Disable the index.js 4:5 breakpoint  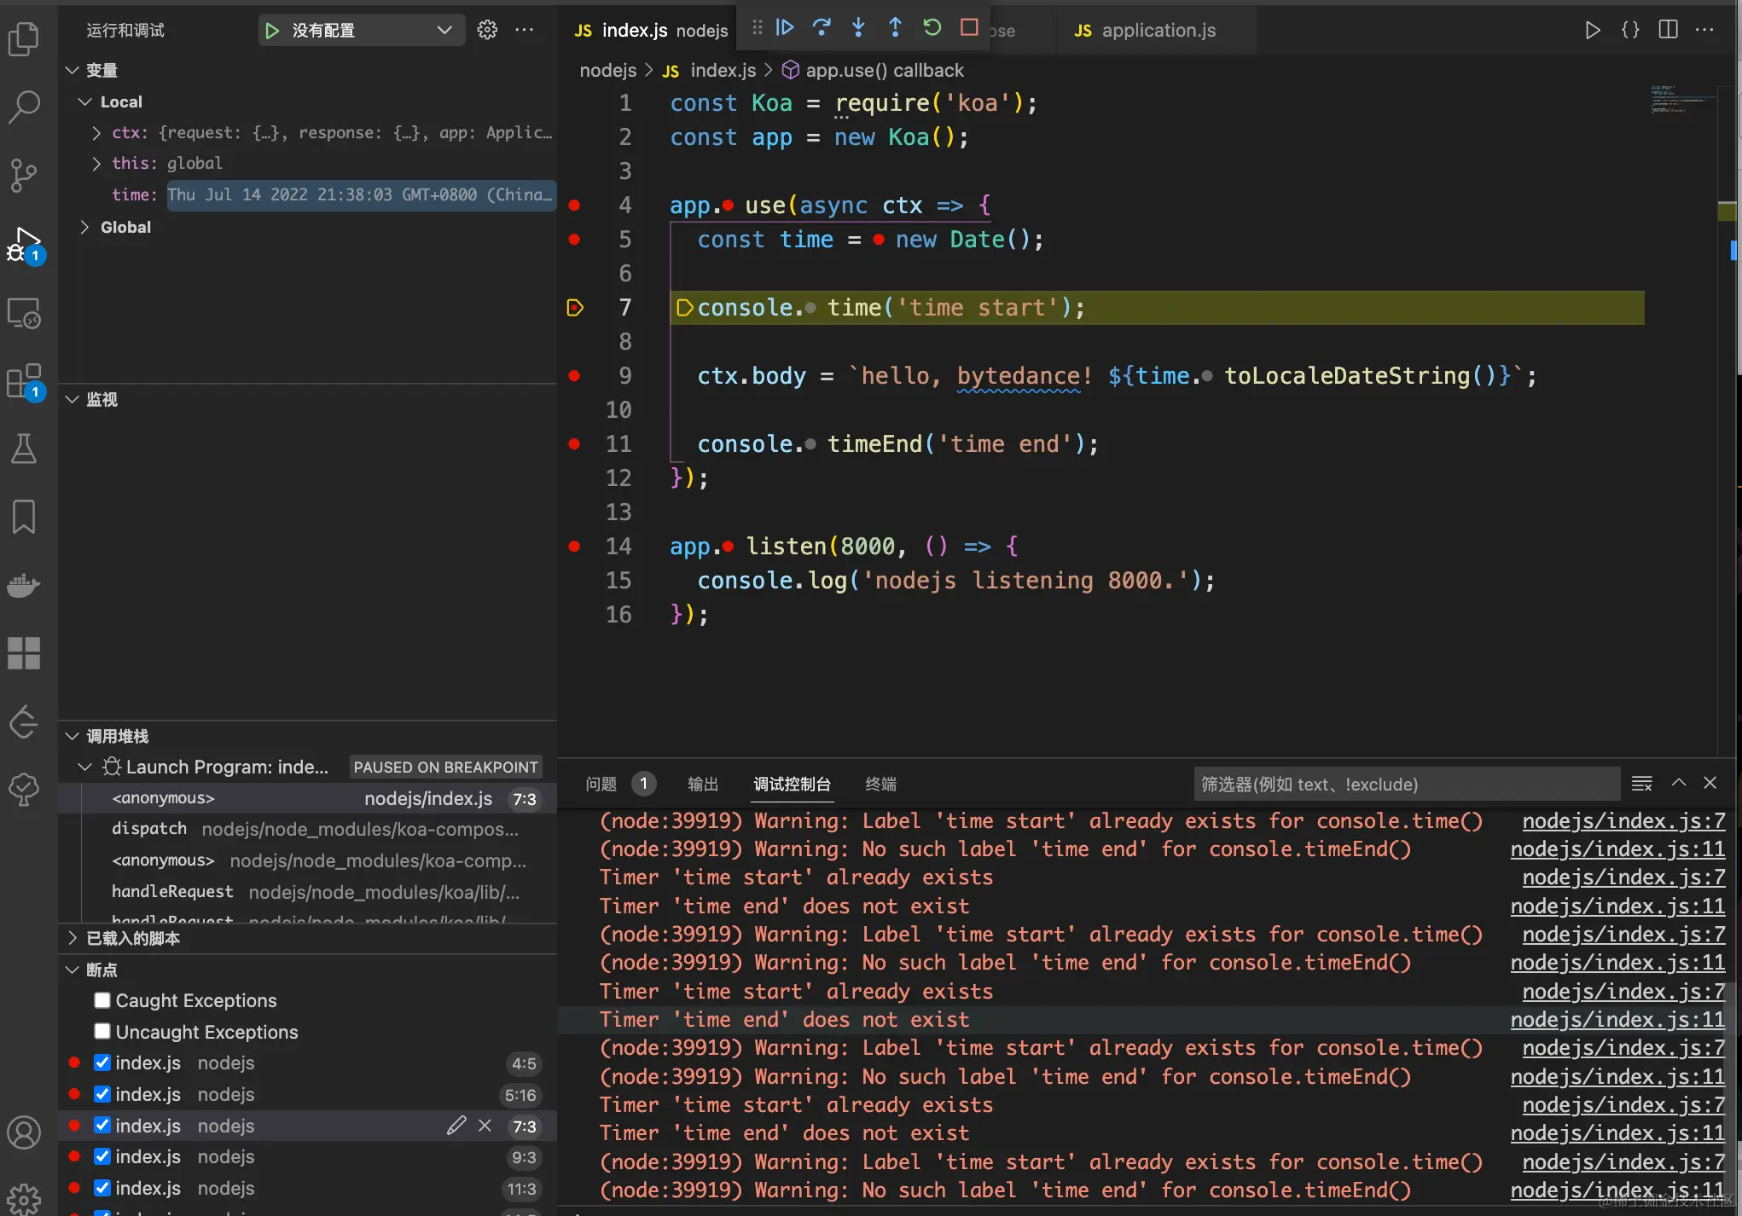(x=102, y=1063)
